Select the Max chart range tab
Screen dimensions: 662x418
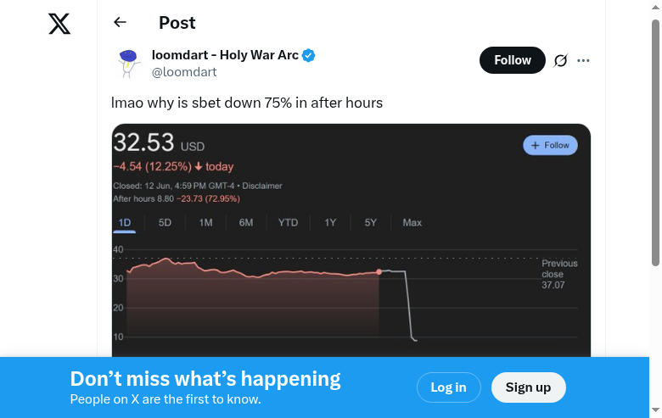pyautogui.click(x=412, y=223)
